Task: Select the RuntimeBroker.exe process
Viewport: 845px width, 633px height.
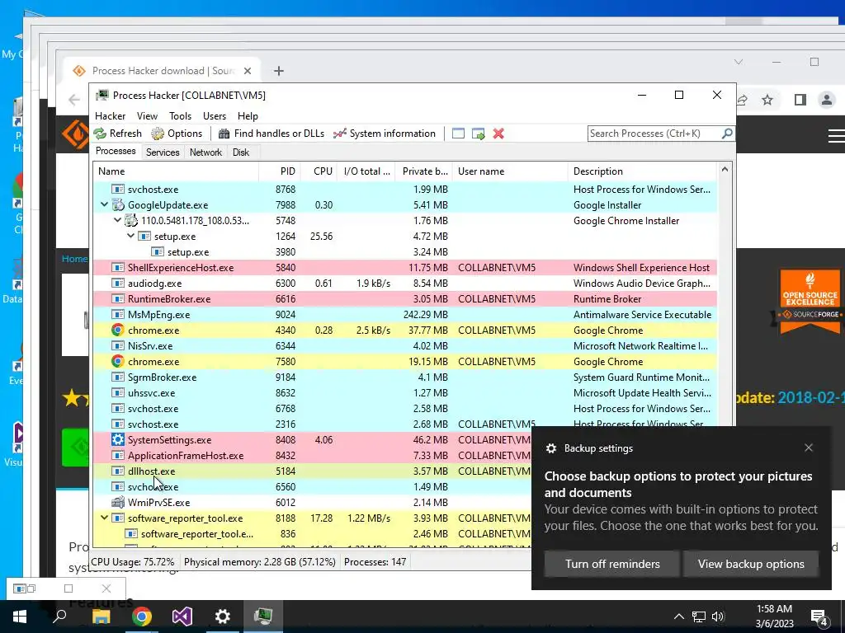Action: pyautogui.click(x=405, y=298)
